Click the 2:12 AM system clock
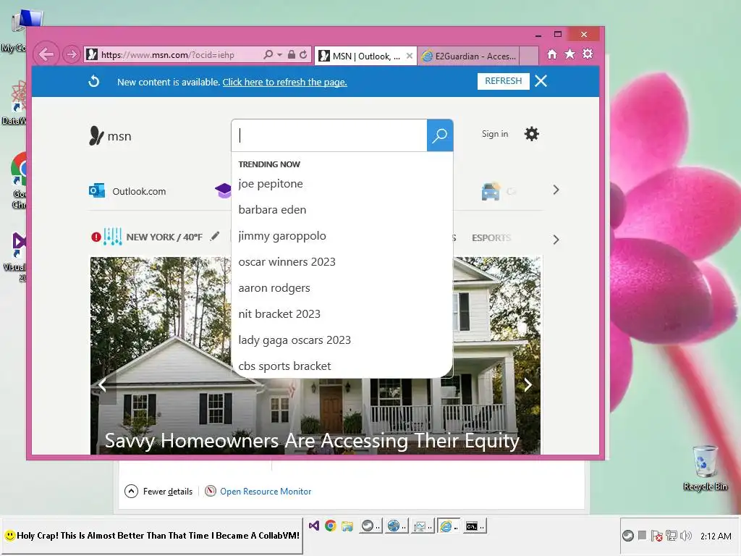This screenshot has width=741, height=556. coord(716,536)
